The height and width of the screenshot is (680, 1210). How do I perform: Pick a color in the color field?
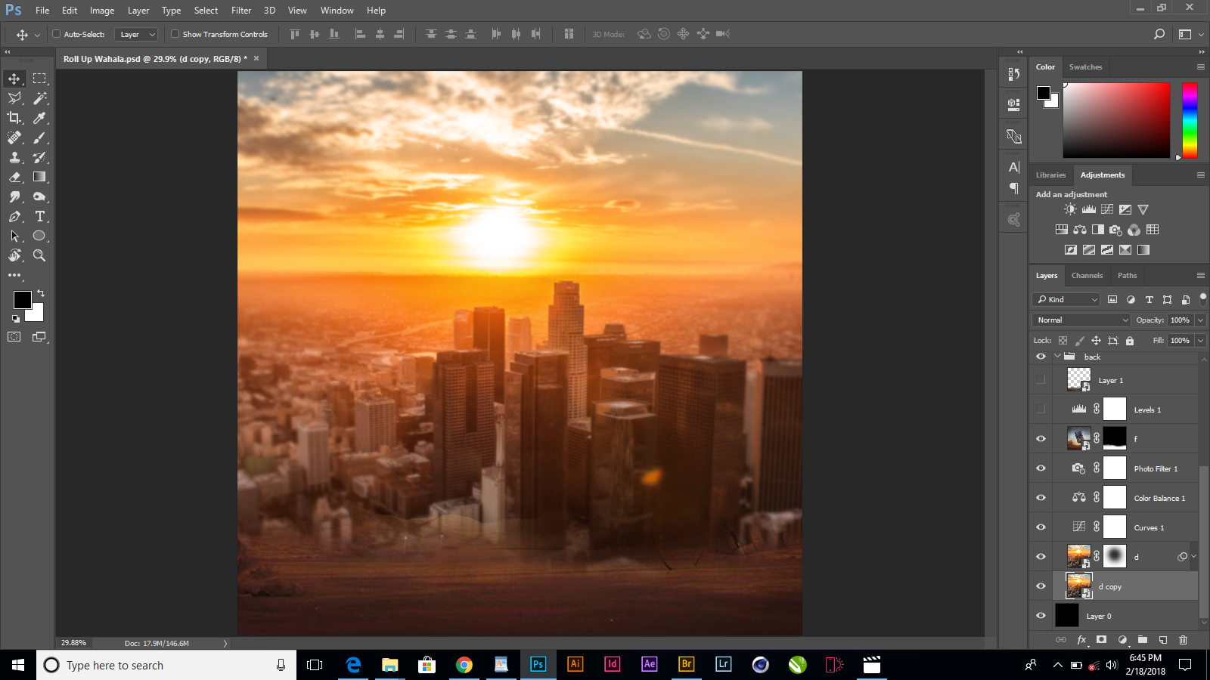coord(1116,121)
